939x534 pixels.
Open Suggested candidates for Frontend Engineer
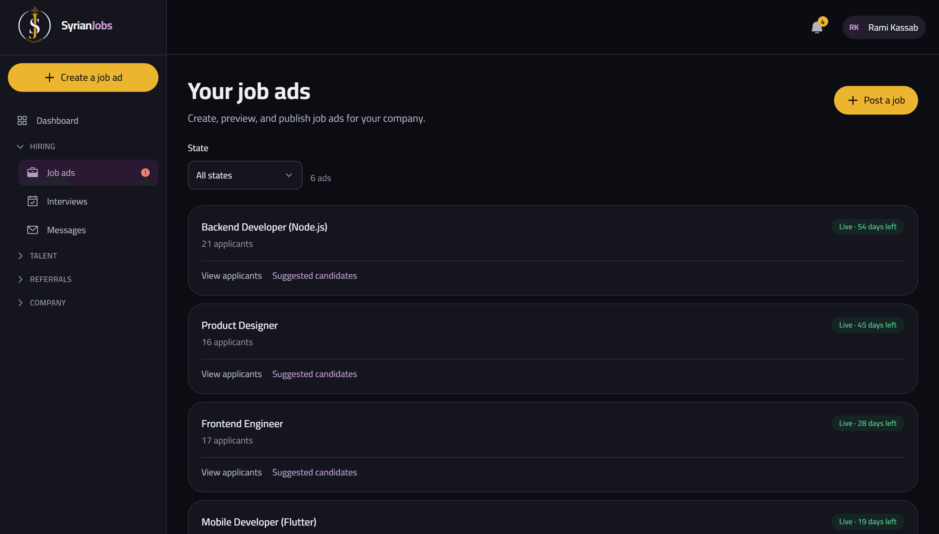pyautogui.click(x=314, y=472)
